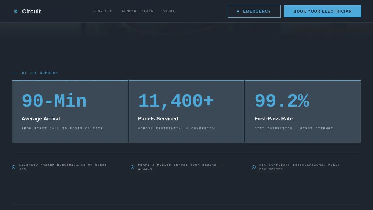
Task: Select the checkmark icon beside 'Licensed Master Electricians'
Action: [x=13, y=167]
